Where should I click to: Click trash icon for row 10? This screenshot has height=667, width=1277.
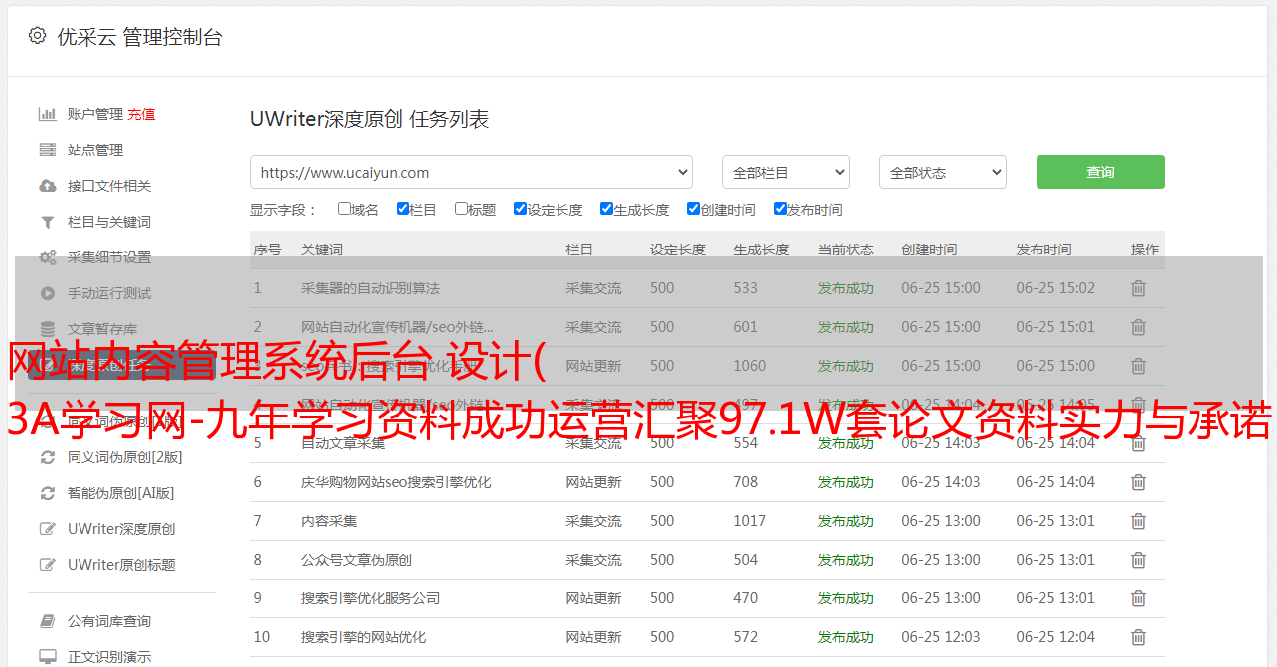tap(1138, 637)
